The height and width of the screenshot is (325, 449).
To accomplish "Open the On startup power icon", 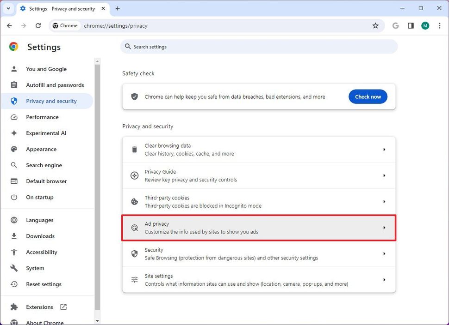I will pos(14,197).
